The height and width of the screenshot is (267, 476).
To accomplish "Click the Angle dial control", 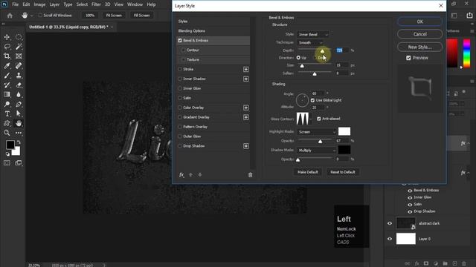I will click(302, 100).
